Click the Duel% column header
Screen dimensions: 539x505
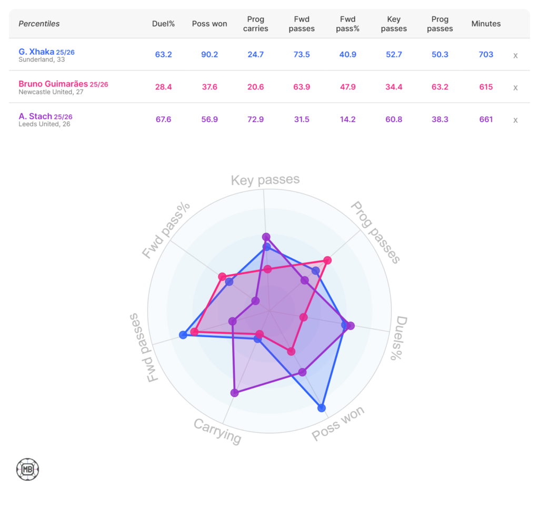tap(164, 24)
